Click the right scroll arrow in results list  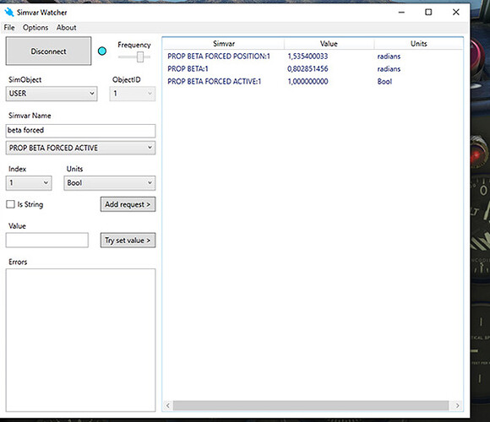[457, 405]
